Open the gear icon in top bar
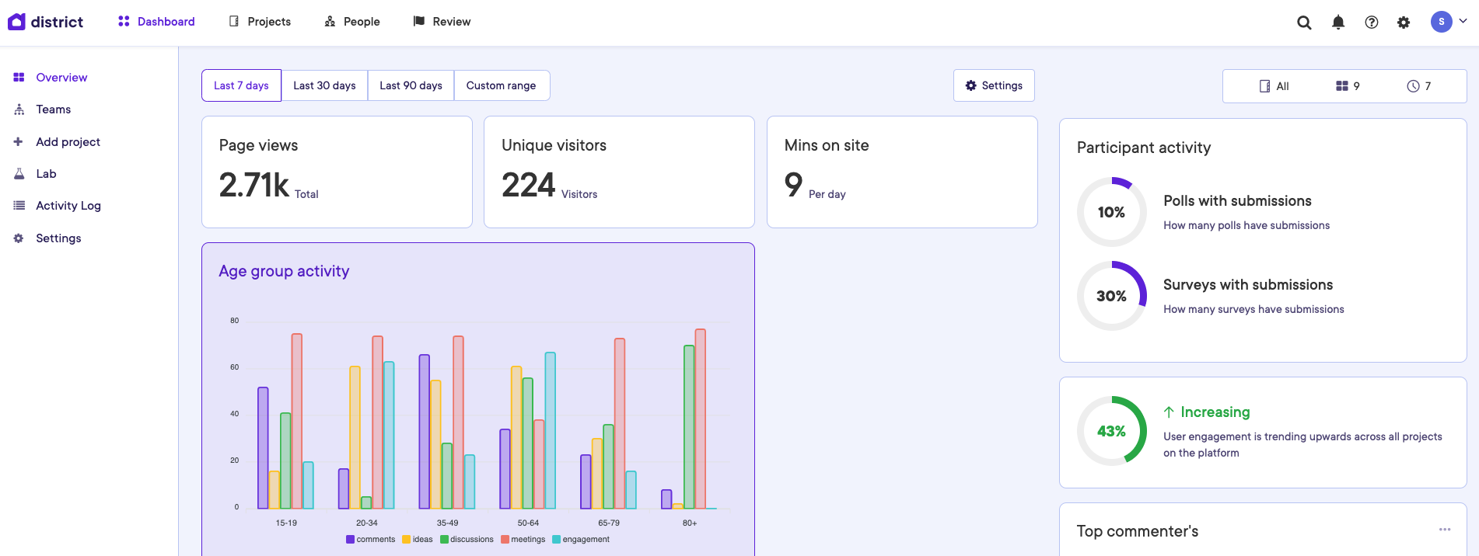This screenshot has height=556, width=1479. pyautogui.click(x=1403, y=23)
